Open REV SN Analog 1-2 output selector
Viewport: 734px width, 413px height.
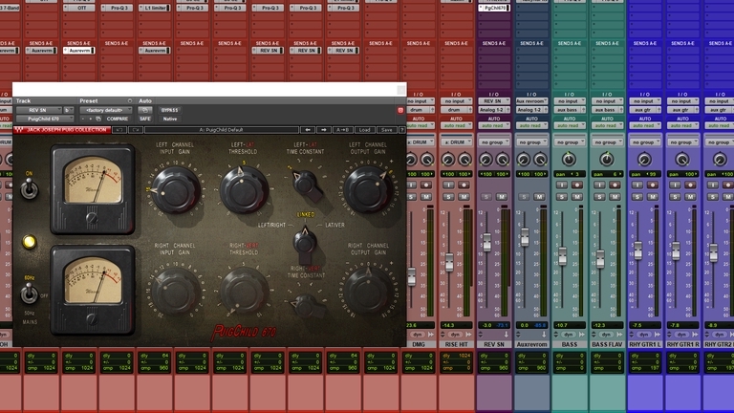494,110
